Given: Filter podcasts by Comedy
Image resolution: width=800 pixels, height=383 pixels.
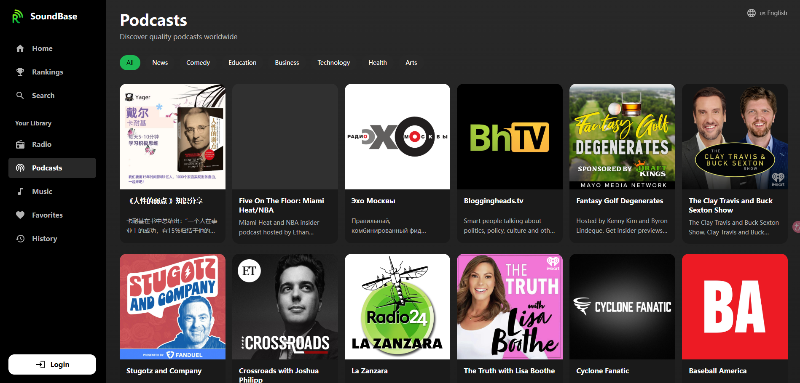Looking at the screenshot, I should [x=198, y=63].
